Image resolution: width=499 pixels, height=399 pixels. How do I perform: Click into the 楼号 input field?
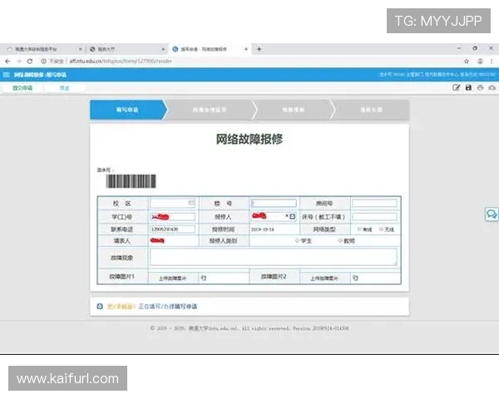274,203
